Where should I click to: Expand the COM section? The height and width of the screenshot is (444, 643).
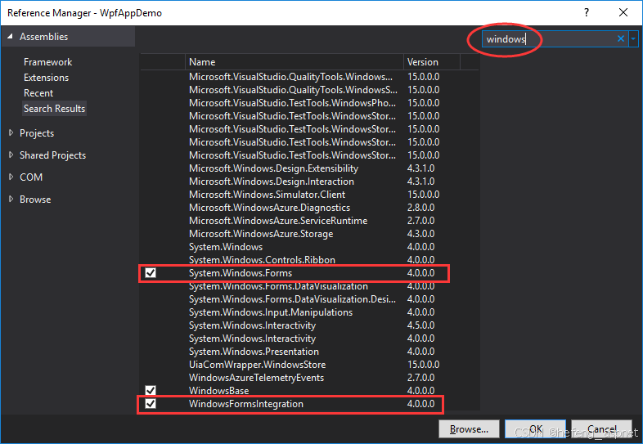click(x=11, y=177)
